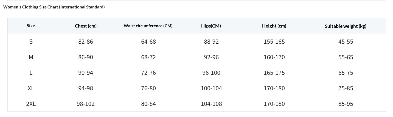Click the M size row label
The height and width of the screenshot is (117, 393).
31,57
